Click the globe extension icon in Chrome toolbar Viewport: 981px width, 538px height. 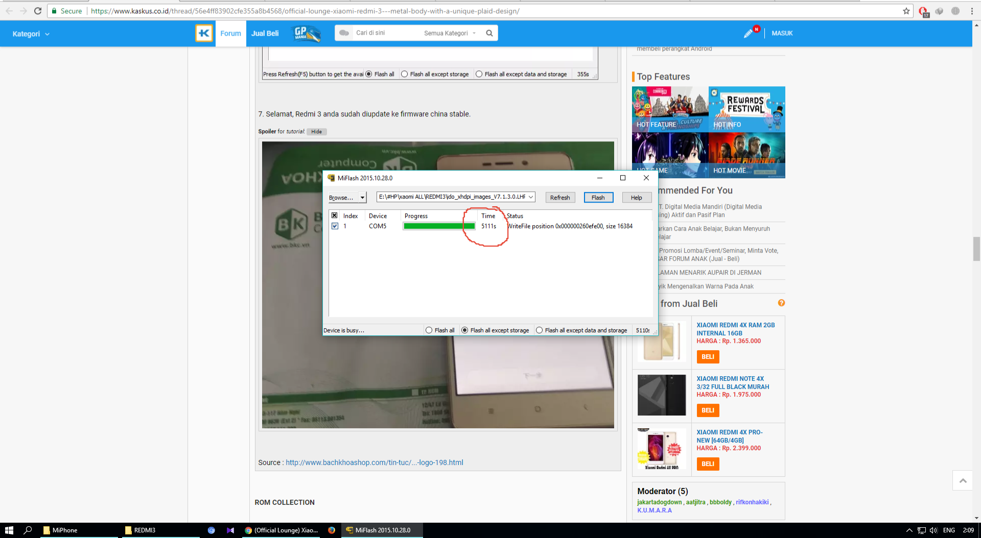pyautogui.click(x=955, y=11)
